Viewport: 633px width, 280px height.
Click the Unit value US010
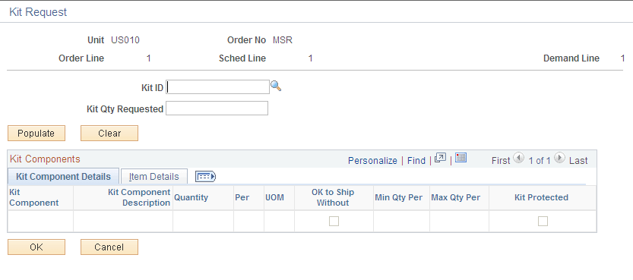pyautogui.click(x=125, y=40)
